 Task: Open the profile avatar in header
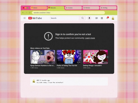tap(113, 18)
